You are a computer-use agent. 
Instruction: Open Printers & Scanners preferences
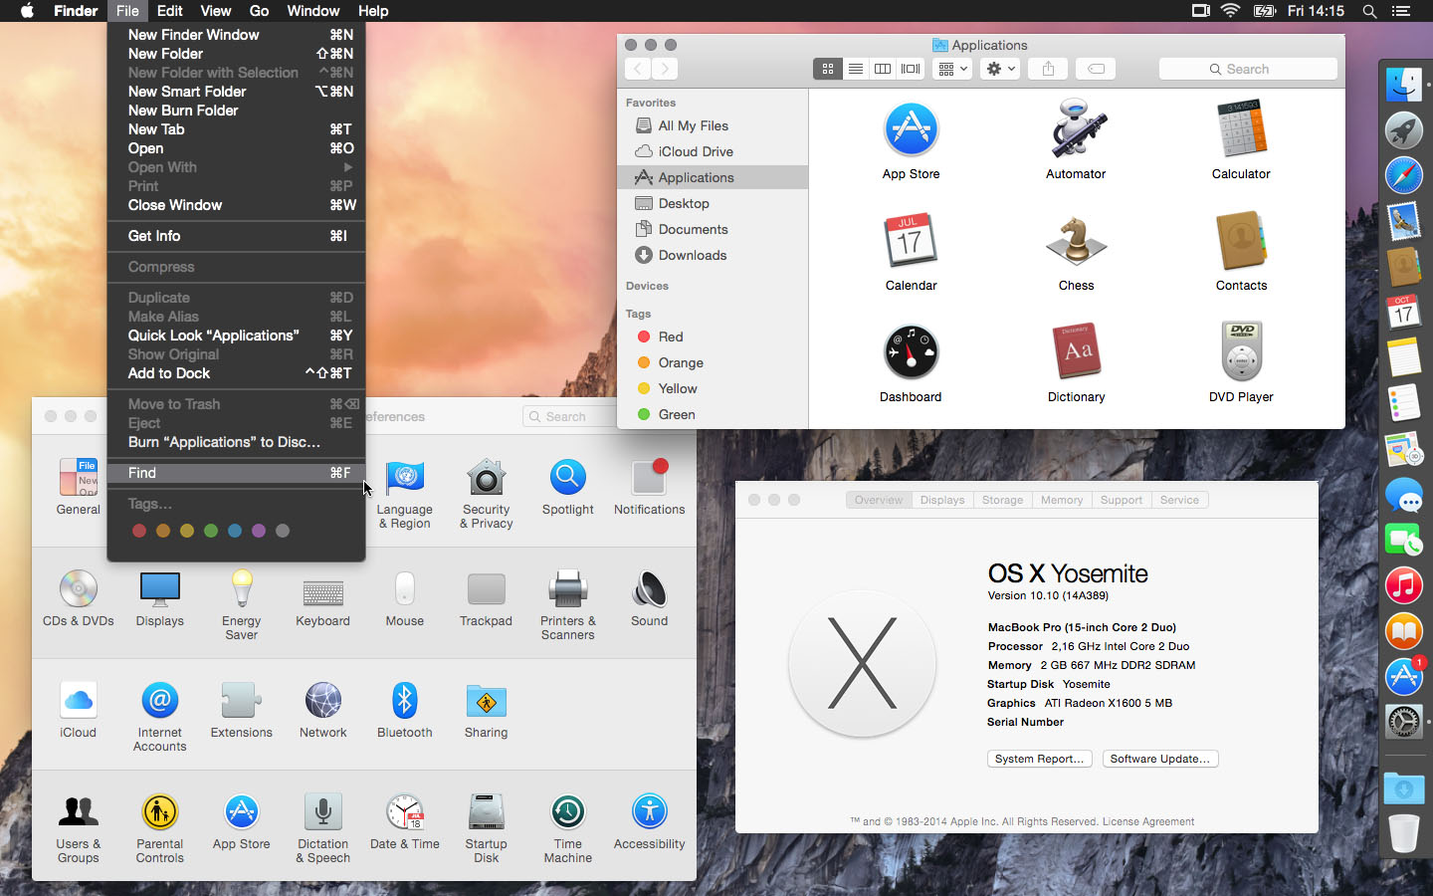point(567,589)
